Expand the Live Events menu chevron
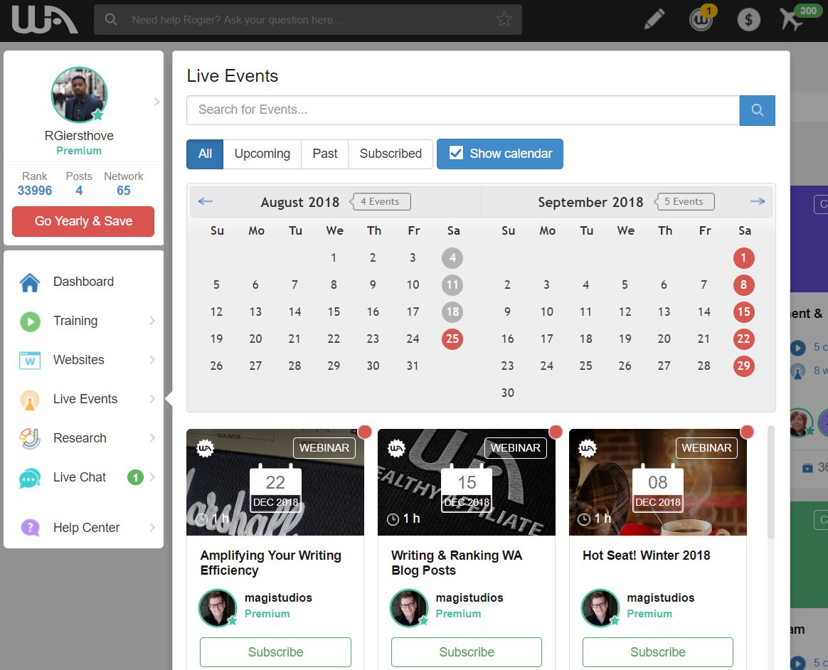 [x=152, y=398]
